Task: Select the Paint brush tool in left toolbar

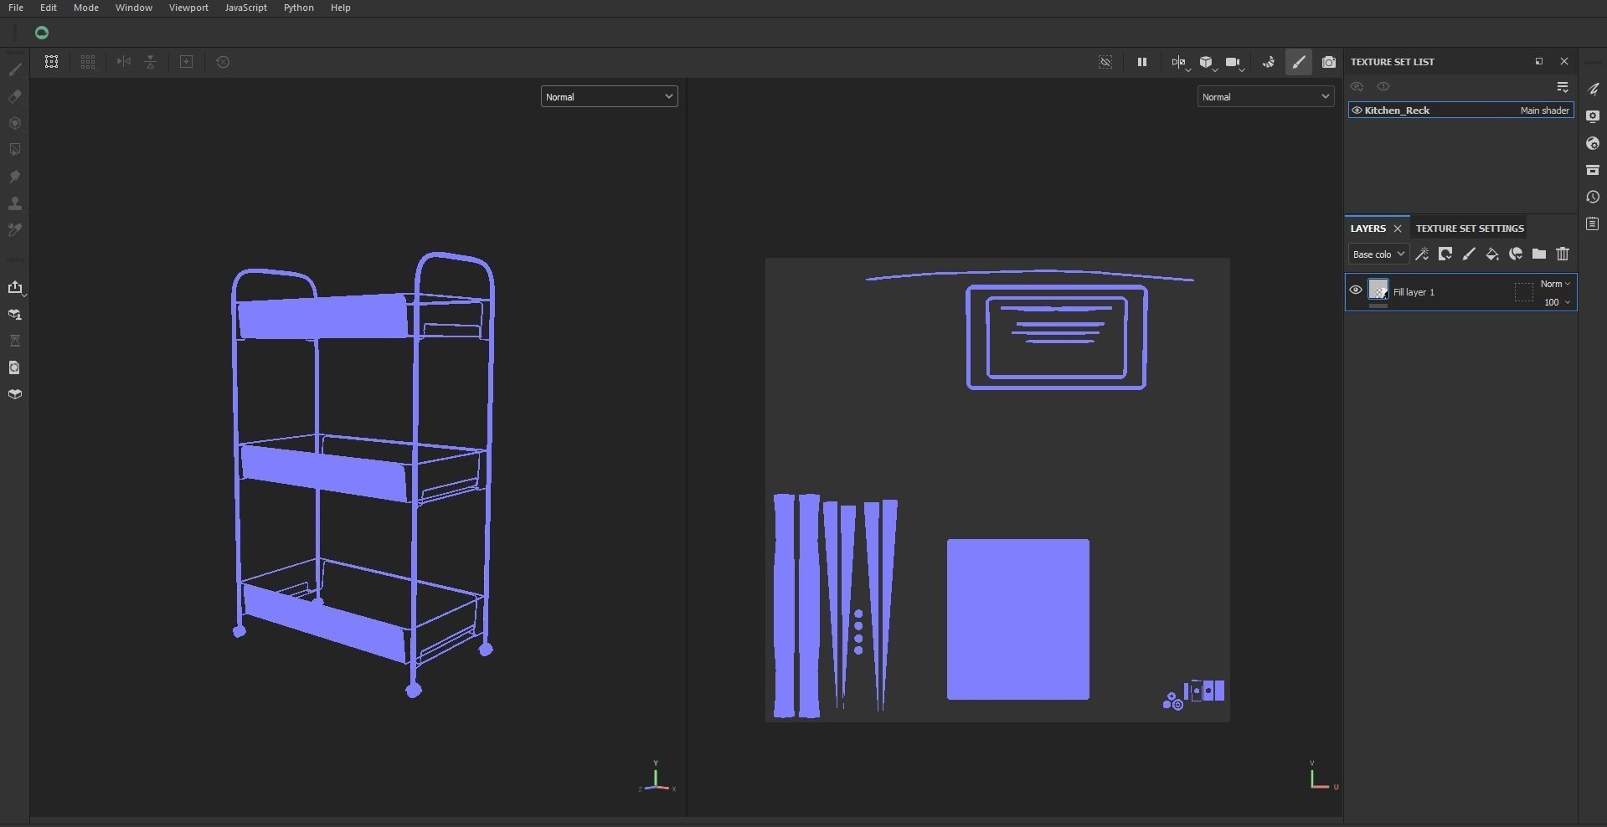Action: click(14, 70)
